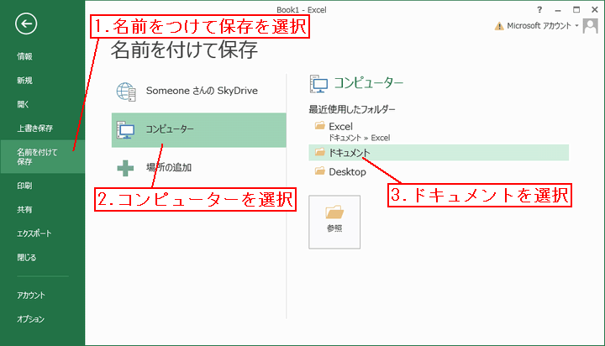Screen dimensions: 605x346
Task: Minimize the Excel window
Action: coord(558,10)
